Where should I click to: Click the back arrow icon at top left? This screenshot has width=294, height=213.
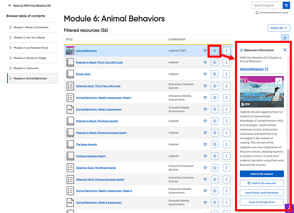point(10,5)
